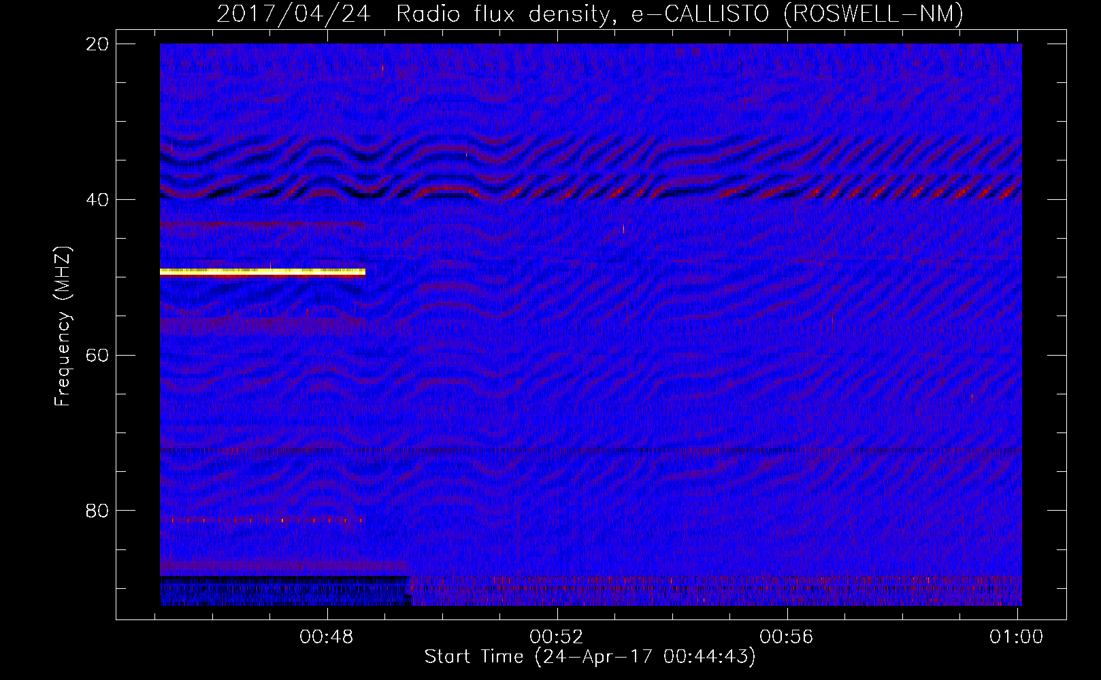Viewport: 1101px width, 680px height.
Task: Click the 60 MHz frequency tick label
Action: coord(97,356)
